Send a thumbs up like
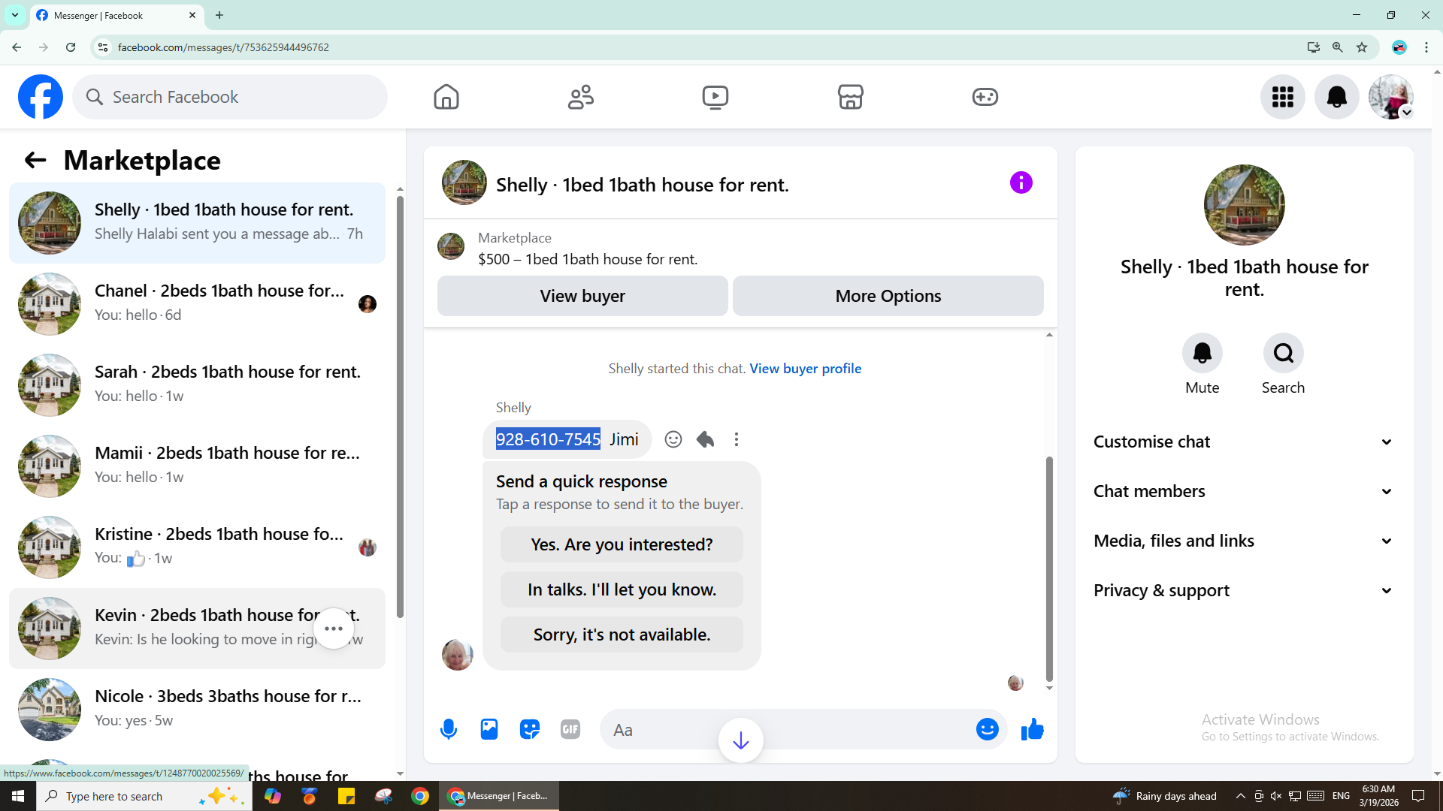 click(1033, 729)
